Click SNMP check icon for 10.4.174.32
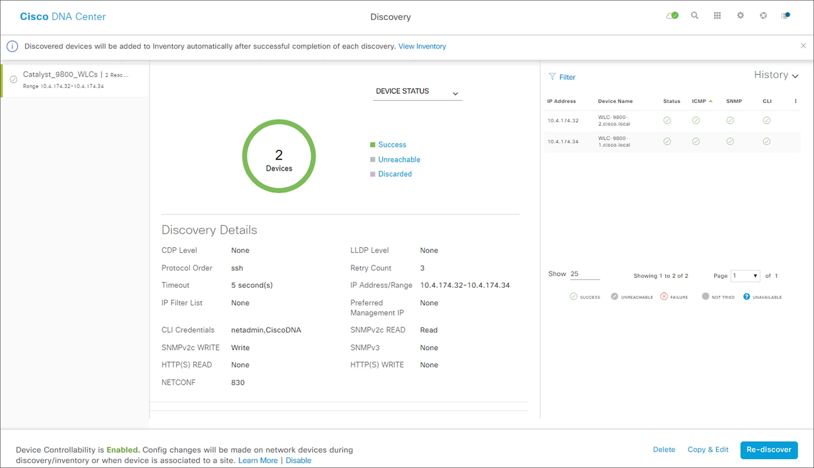Screen dimensions: 814x468 pyautogui.click(x=730, y=120)
